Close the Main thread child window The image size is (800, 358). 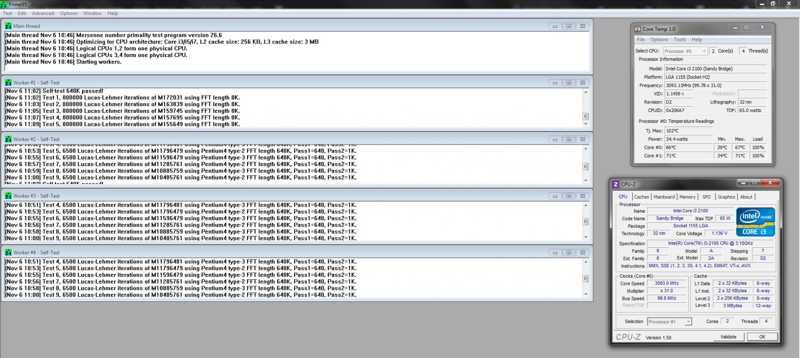coord(583,26)
